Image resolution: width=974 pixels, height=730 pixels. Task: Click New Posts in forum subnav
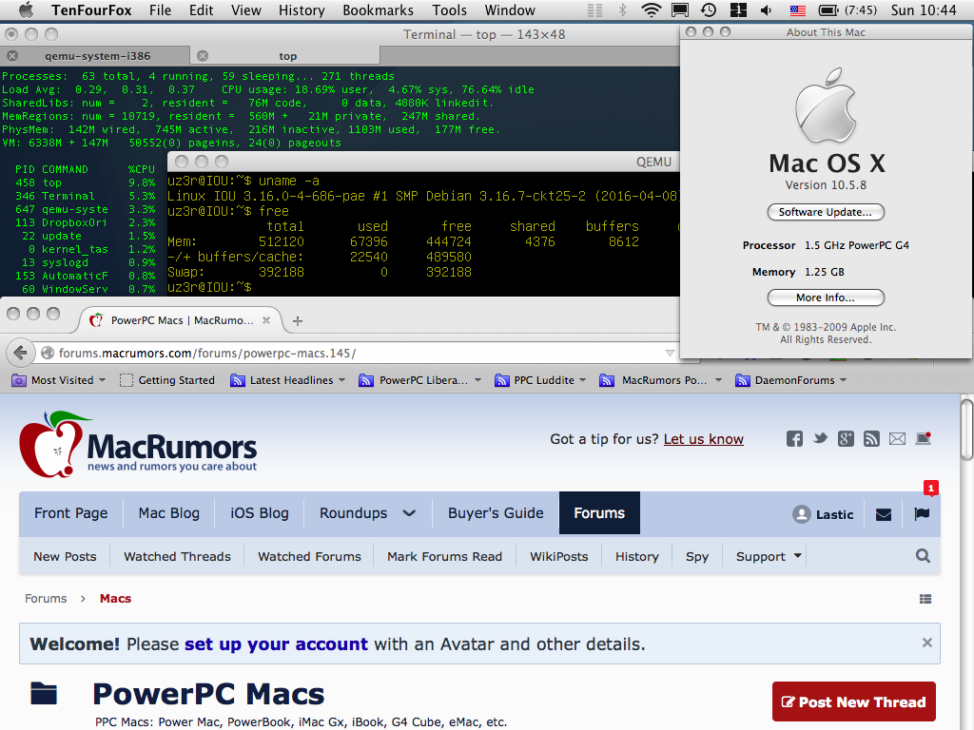(65, 556)
